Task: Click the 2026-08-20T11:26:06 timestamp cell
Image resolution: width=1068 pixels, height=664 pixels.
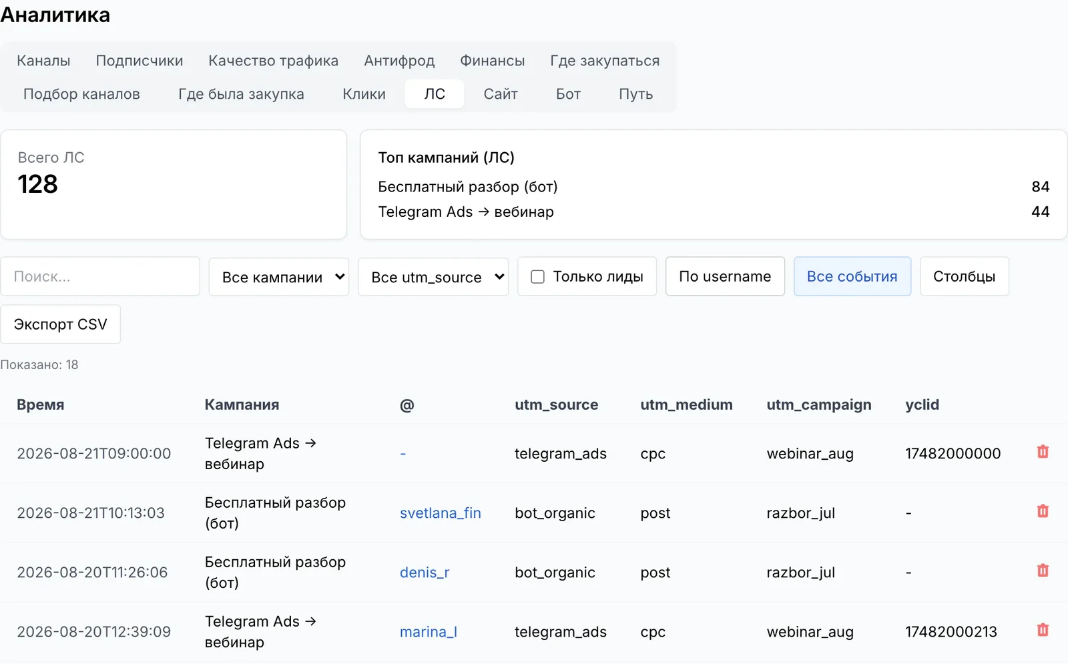Action: pyautogui.click(x=92, y=572)
